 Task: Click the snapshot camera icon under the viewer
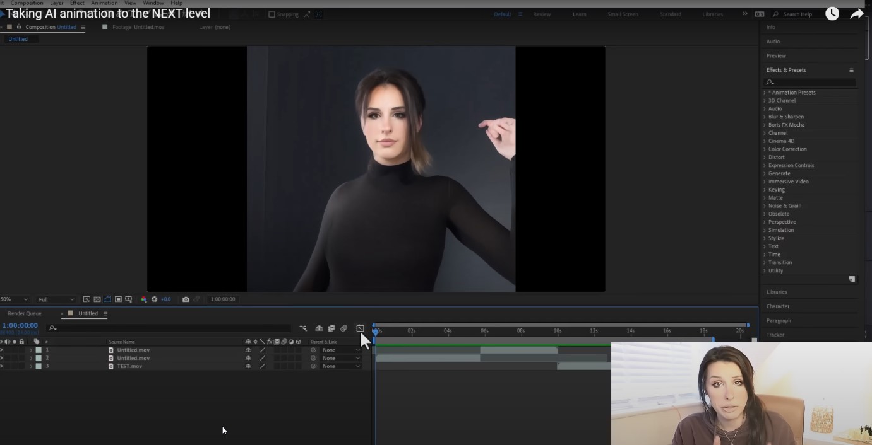click(x=186, y=299)
